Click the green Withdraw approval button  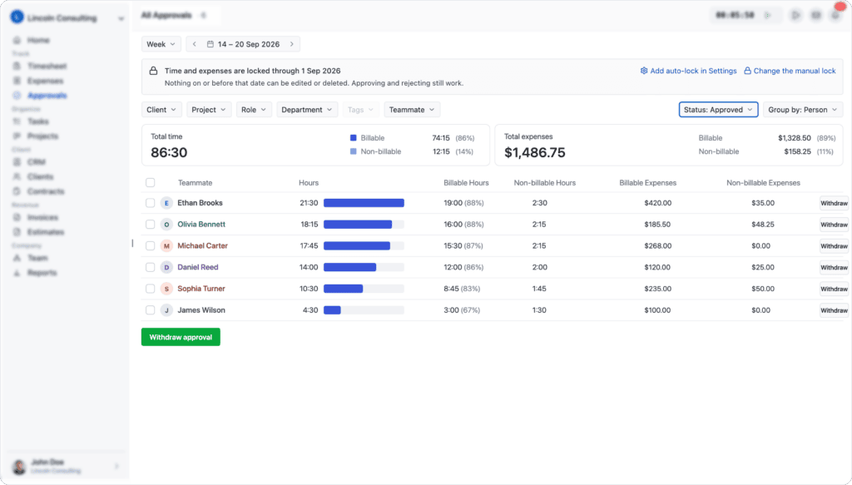[181, 337]
